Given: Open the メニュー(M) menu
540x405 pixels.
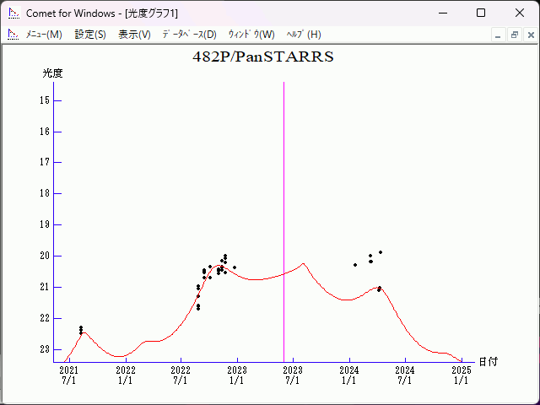Looking at the screenshot, I should [44, 35].
